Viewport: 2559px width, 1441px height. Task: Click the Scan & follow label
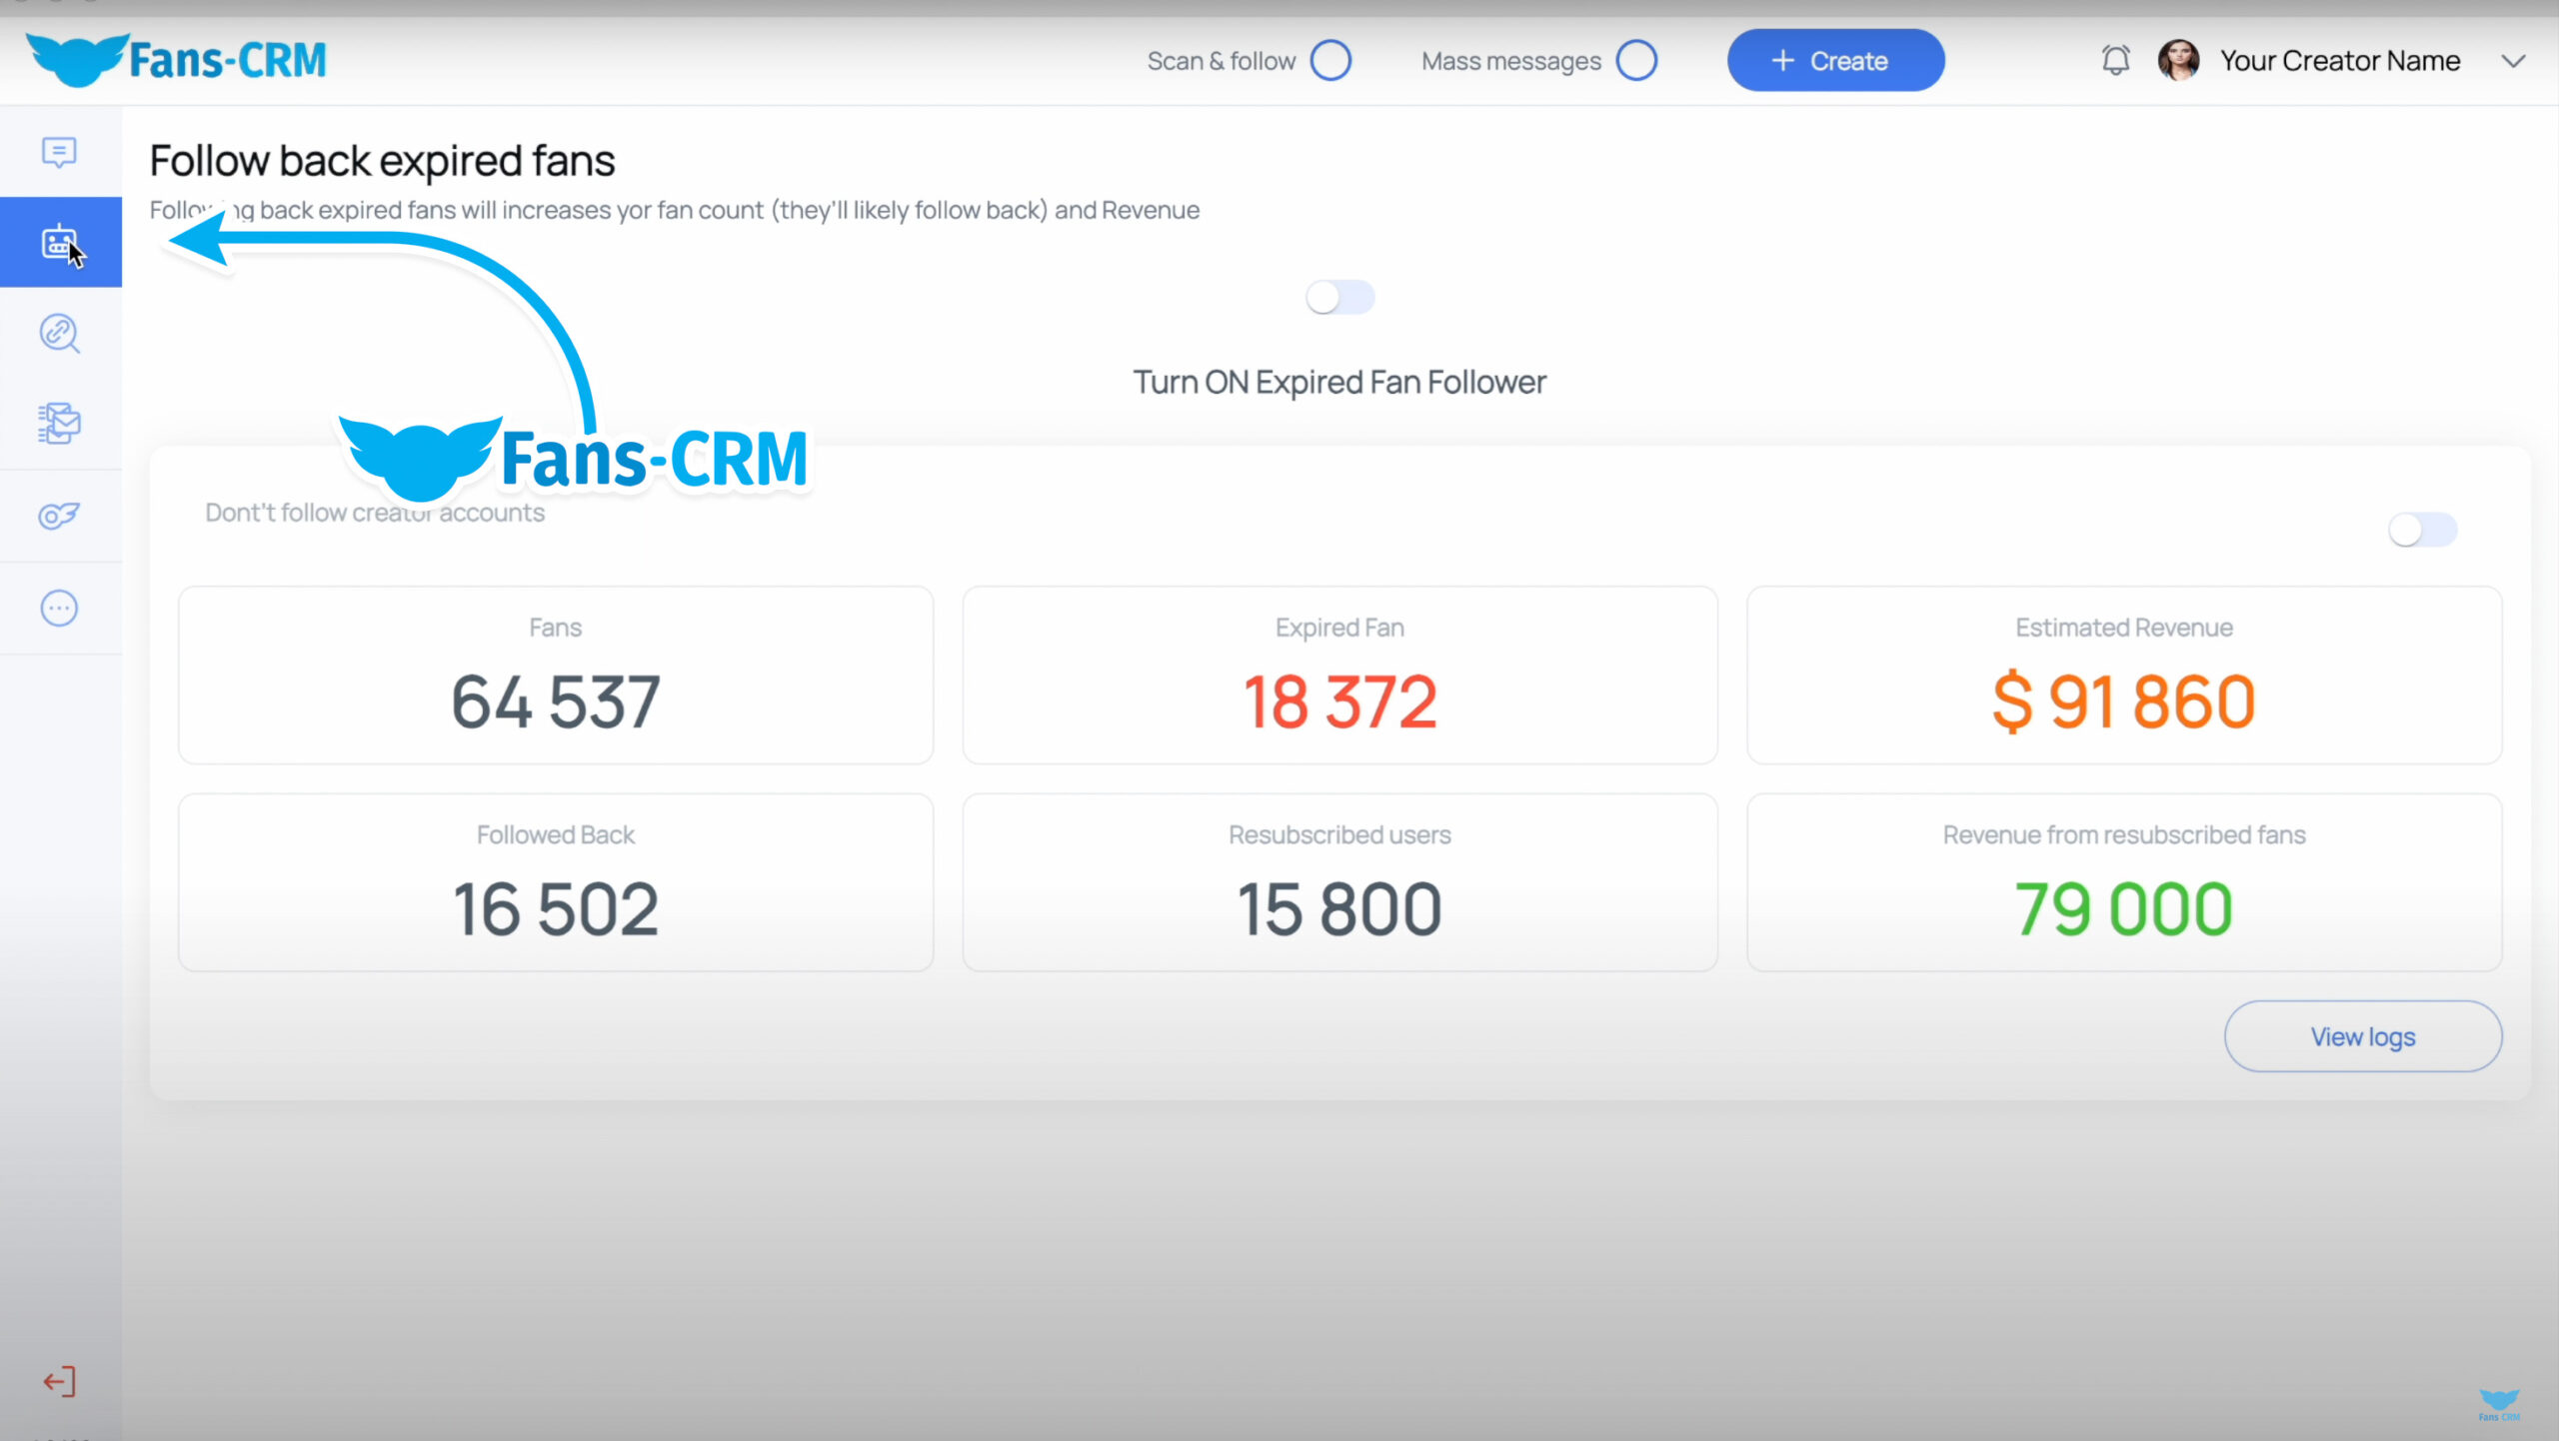tap(1221, 61)
